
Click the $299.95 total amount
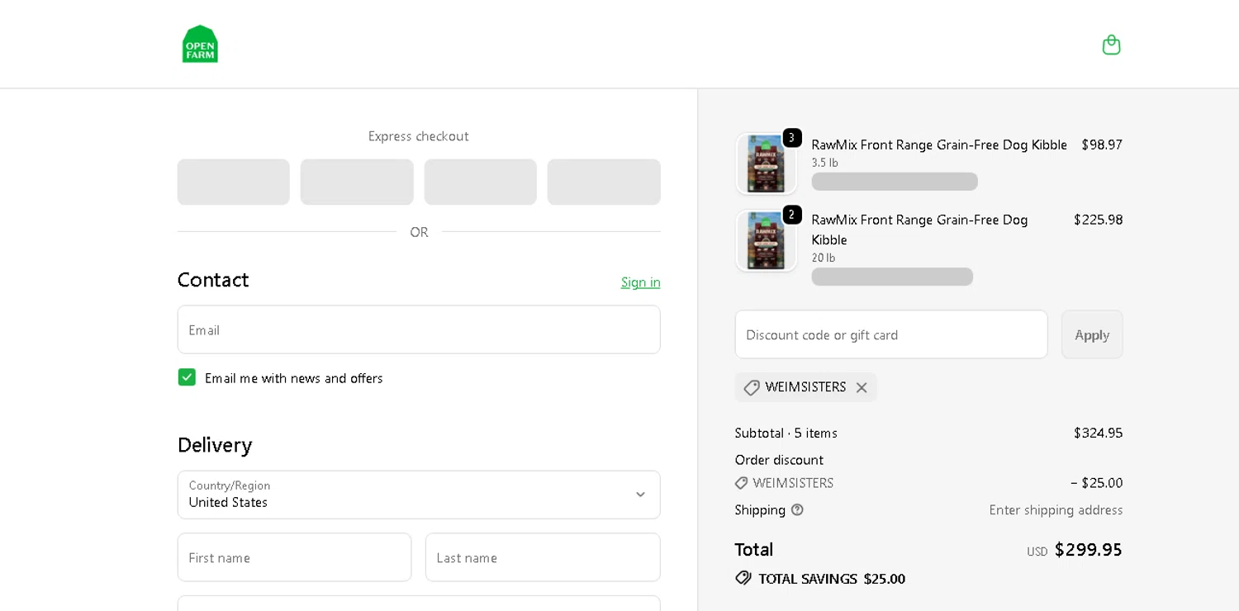pyautogui.click(x=1088, y=549)
